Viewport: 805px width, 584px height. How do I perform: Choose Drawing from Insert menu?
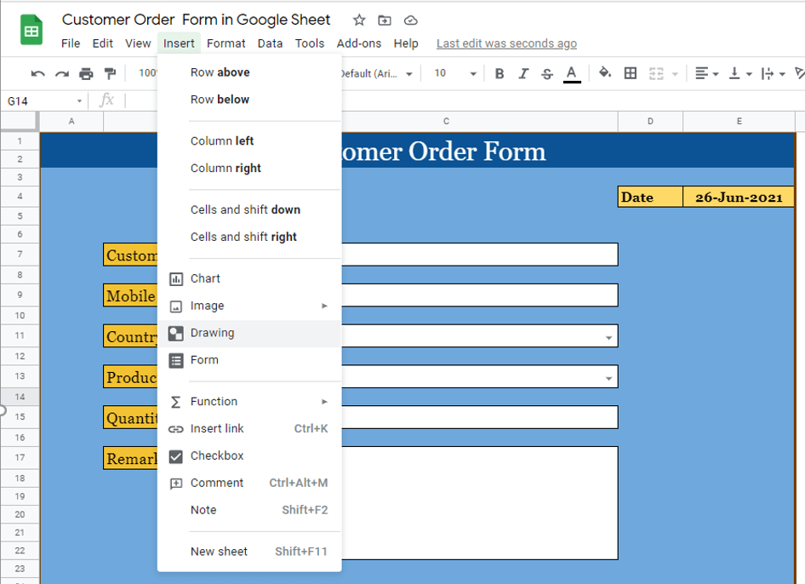pos(249,334)
